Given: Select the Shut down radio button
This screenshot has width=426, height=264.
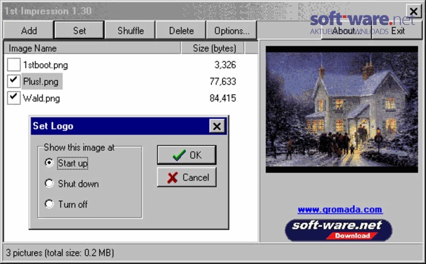Looking at the screenshot, I should click(x=49, y=183).
